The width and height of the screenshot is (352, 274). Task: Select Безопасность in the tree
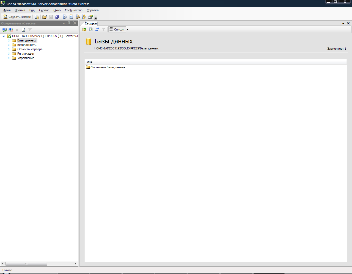click(x=27, y=45)
